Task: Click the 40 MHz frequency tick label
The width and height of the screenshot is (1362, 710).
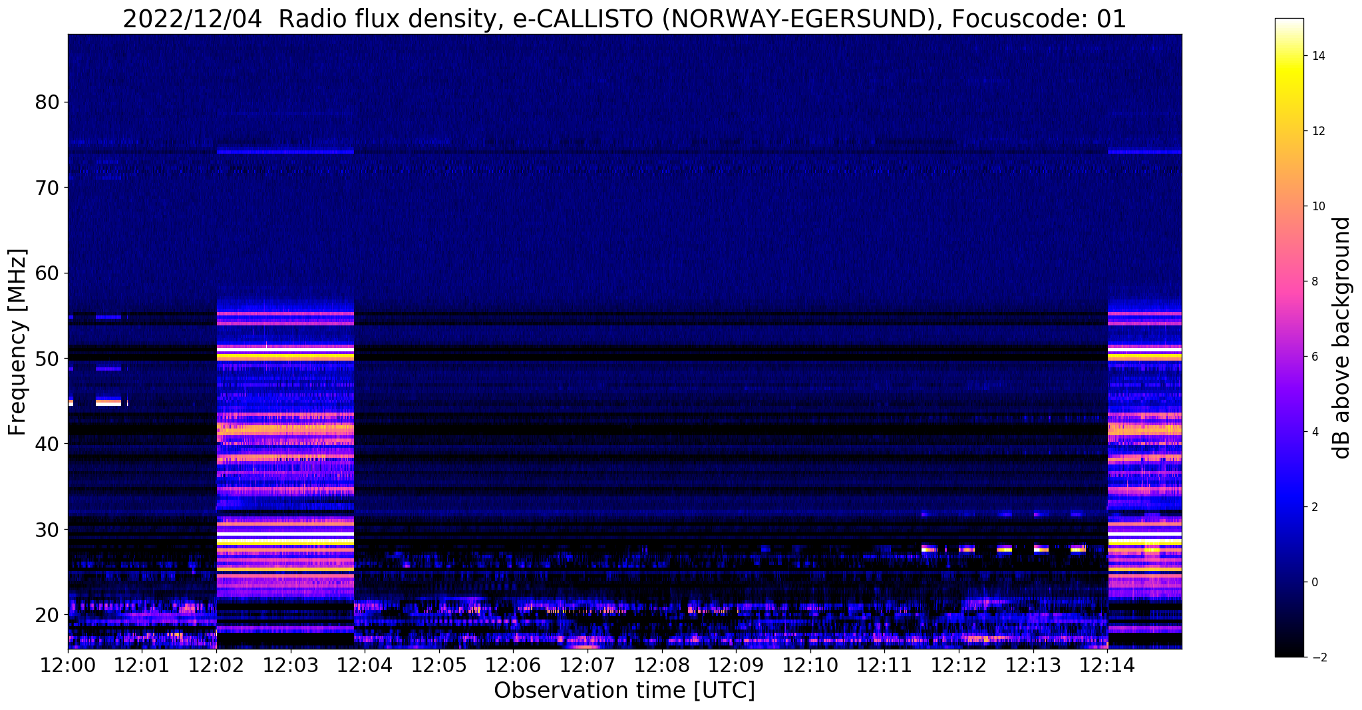Action: click(x=47, y=443)
